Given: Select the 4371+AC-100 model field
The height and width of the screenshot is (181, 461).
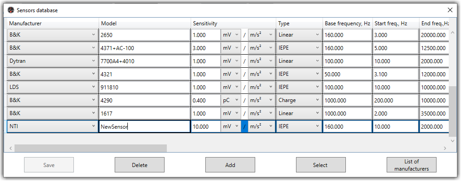Looking at the screenshot, I should pyautogui.click(x=144, y=48).
